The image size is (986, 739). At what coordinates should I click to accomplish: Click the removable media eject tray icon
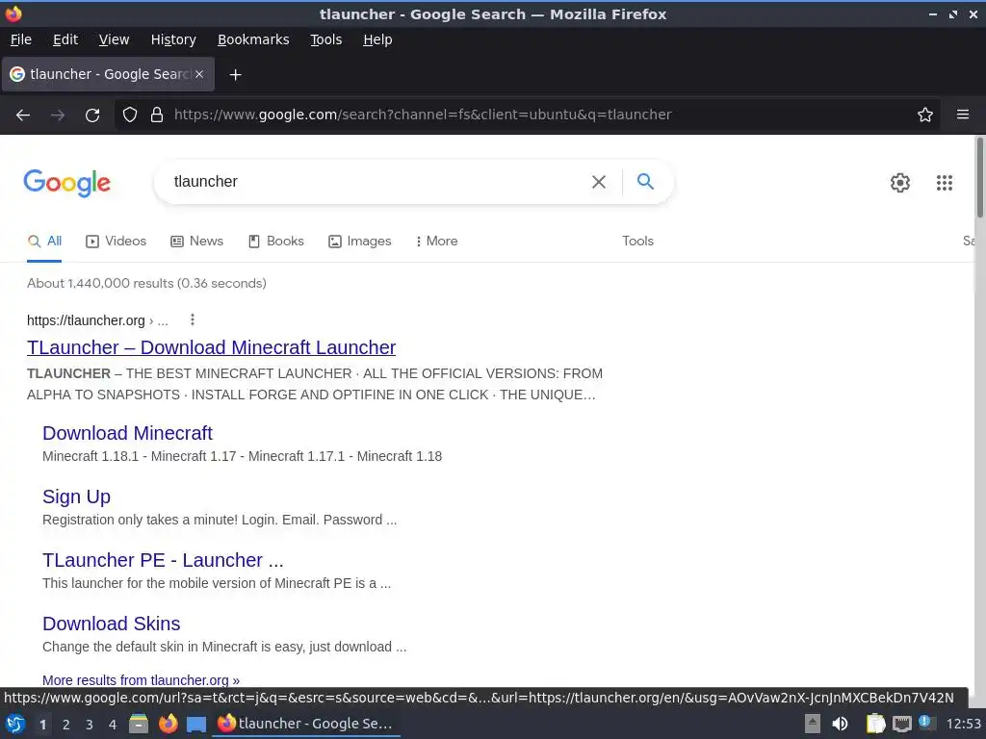[813, 724]
